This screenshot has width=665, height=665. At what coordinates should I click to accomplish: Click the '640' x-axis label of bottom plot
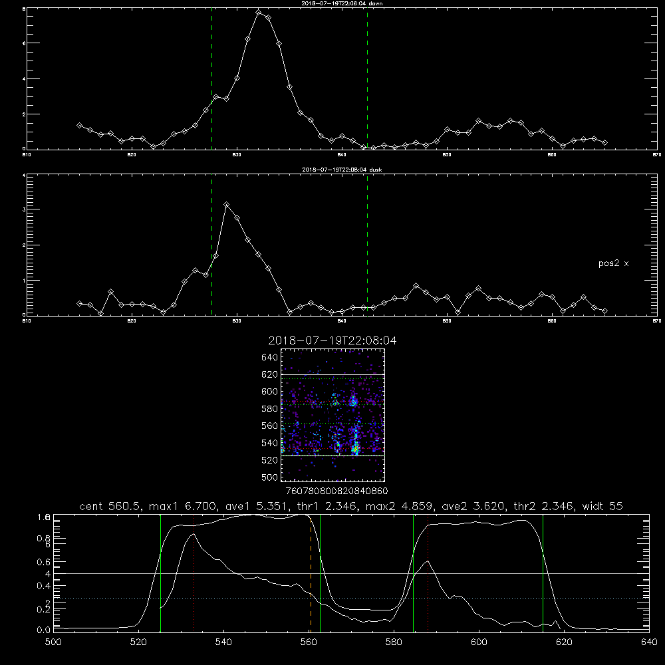click(x=649, y=642)
